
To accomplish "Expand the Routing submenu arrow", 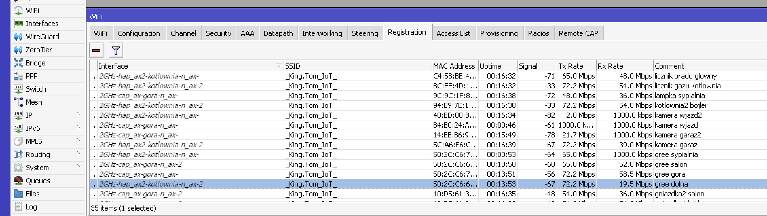I will coord(78,154).
